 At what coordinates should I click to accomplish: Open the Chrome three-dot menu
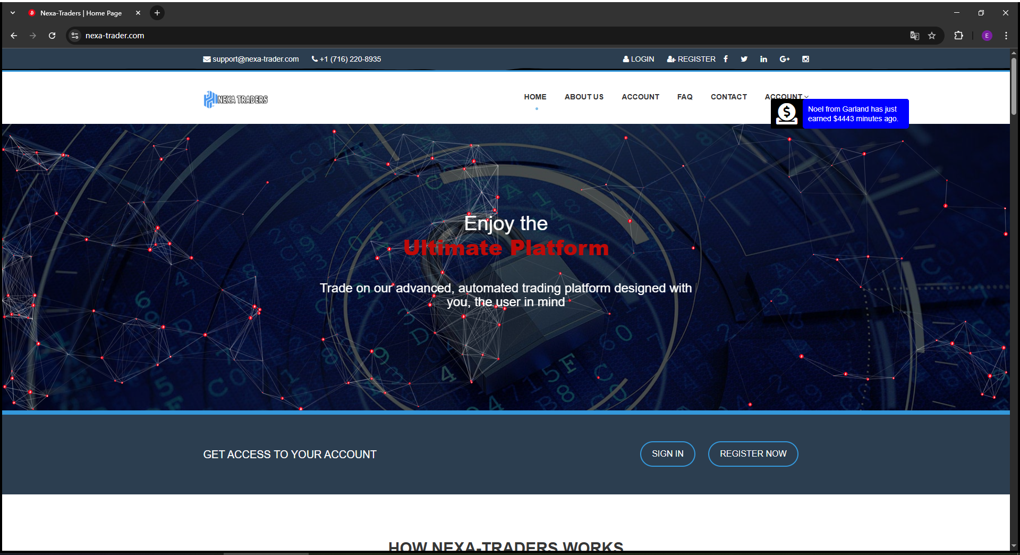1006,36
